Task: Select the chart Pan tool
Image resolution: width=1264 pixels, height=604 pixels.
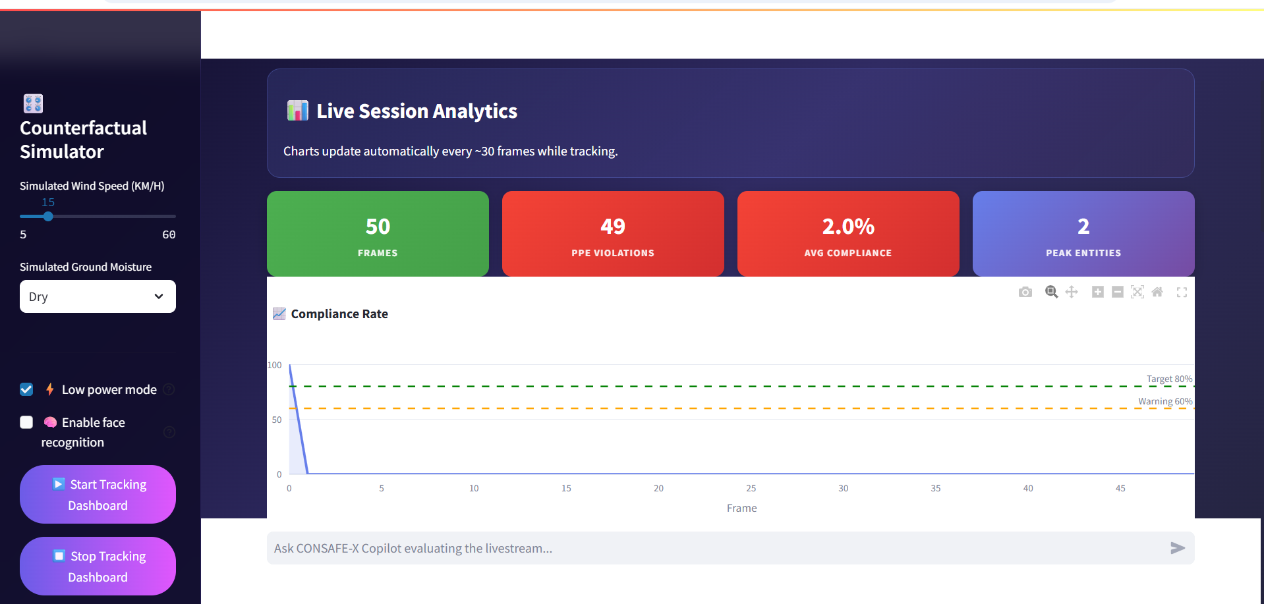Action: (x=1072, y=292)
